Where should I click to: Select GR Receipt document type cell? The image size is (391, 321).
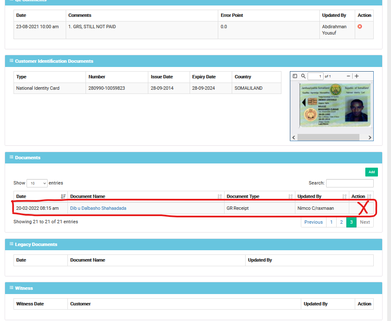click(x=260, y=208)
